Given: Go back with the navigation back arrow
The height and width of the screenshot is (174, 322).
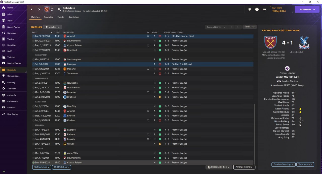Looking at the screenshot, I should point(32,9).
